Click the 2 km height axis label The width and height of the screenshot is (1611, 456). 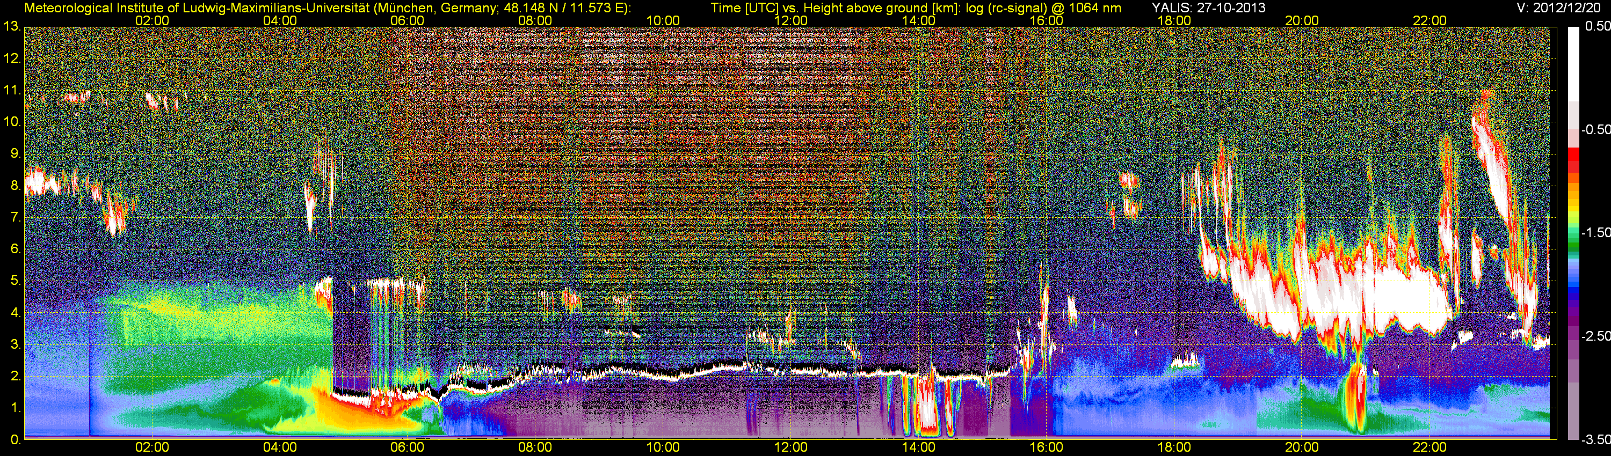(x=15, y=376)
